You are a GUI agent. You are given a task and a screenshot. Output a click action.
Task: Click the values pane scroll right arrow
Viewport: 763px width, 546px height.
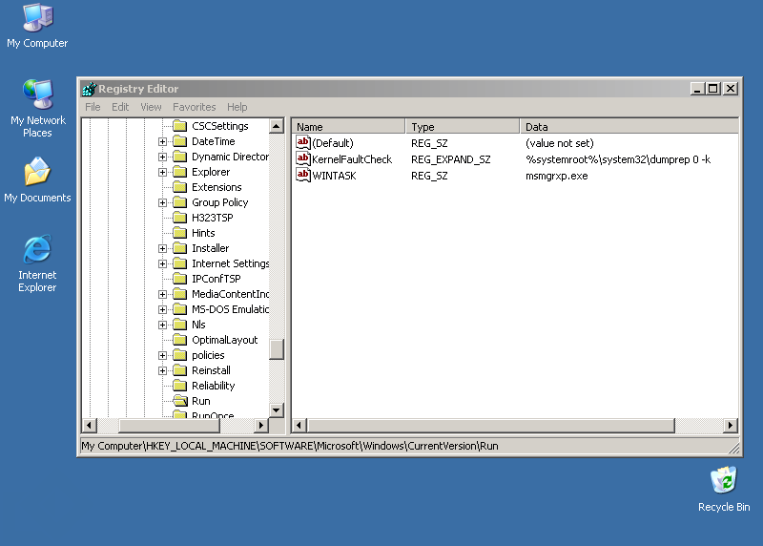pos(730,425)
